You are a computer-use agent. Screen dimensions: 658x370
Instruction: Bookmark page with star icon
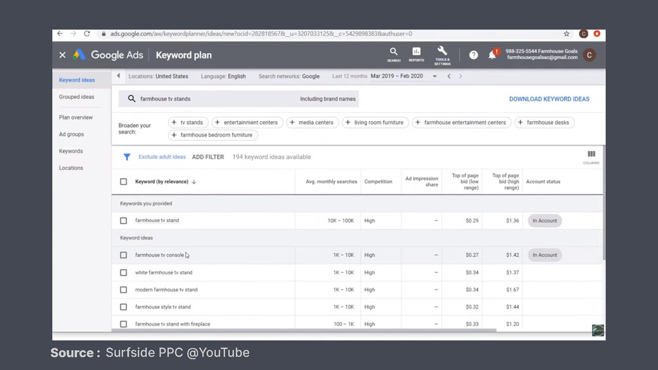pos(567,33)
